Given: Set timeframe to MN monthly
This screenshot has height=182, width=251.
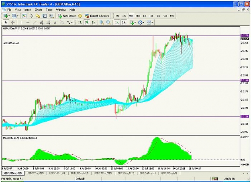Looking at the screenshot, I should coord(172,16).
